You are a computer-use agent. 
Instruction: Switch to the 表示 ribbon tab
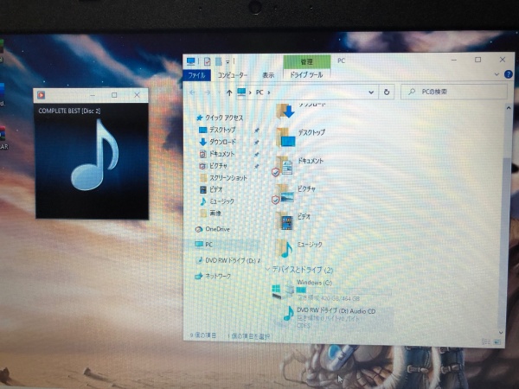[x=268, y=75]
